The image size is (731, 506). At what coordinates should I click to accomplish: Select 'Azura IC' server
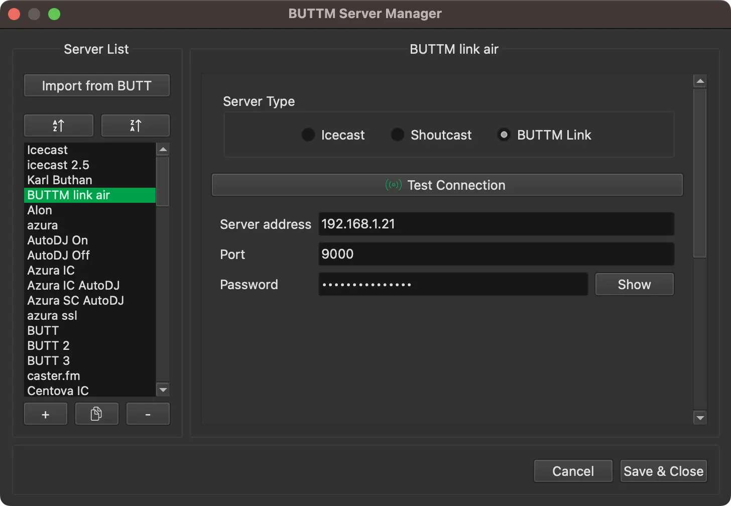point(90,271)
